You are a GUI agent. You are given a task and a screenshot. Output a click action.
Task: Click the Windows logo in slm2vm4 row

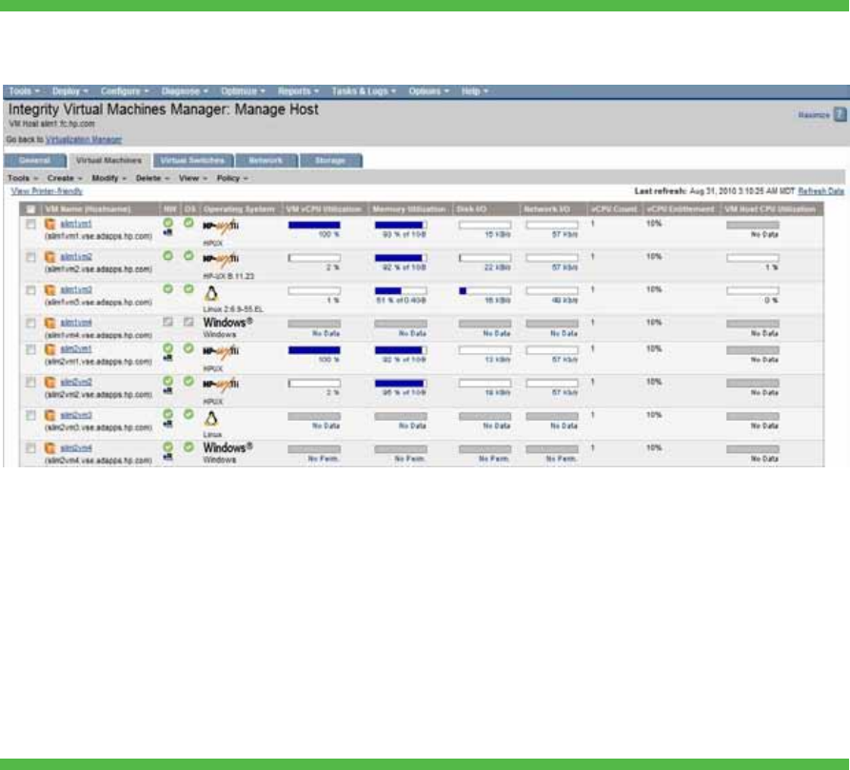pos(227,446)
